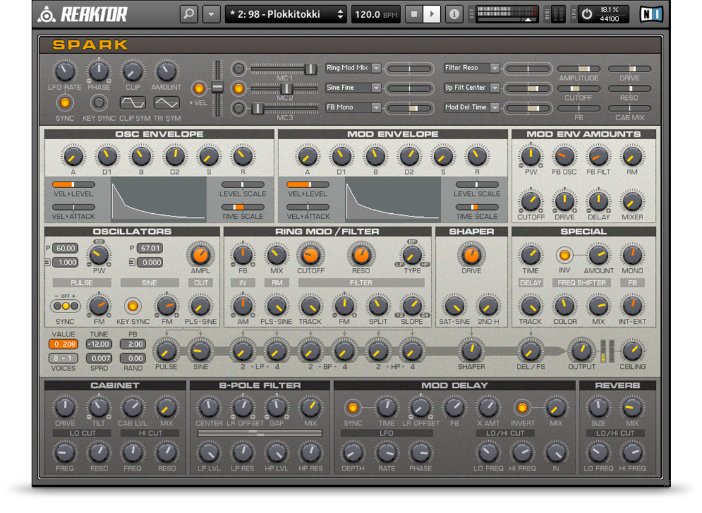This screenshot has width=702, height=513.
Task: Click the 8-Pole Filter CENTER knob
Action: (209, 408)
